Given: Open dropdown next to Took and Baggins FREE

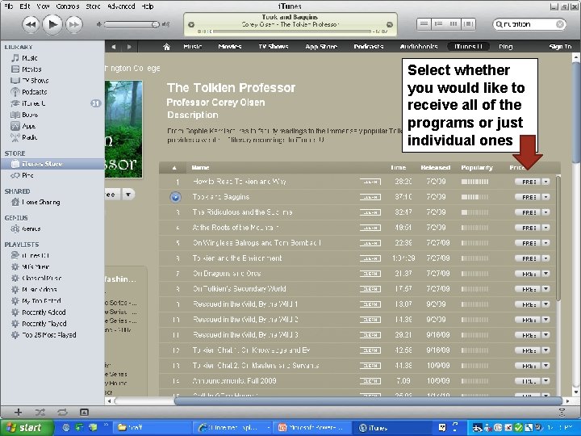Looking at the screenshot, I should (545, 197).
